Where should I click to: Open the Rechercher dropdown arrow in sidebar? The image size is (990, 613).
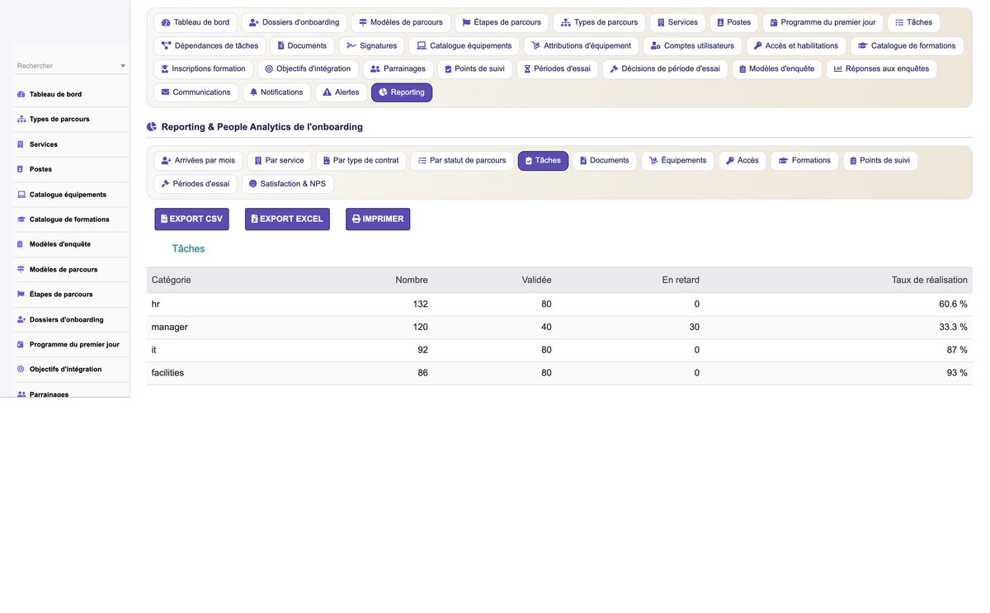click(123, 66)
